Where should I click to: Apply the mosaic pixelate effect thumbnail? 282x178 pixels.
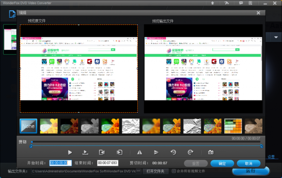point(233,126)
